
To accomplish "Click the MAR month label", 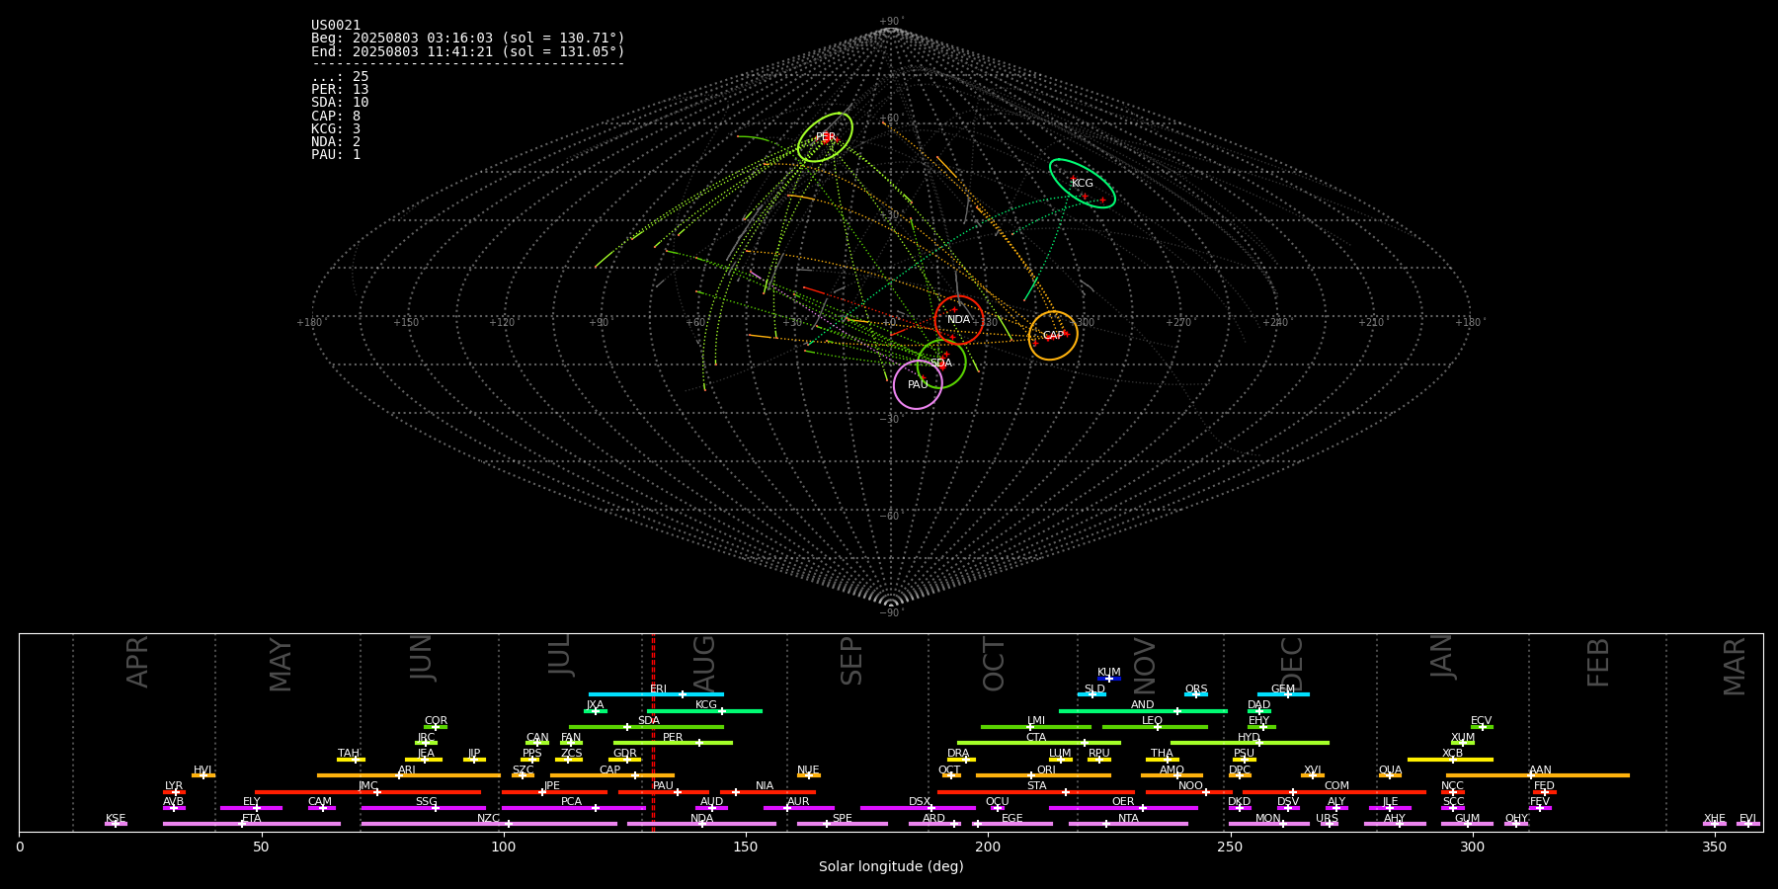I will (x=1735, y=666).
